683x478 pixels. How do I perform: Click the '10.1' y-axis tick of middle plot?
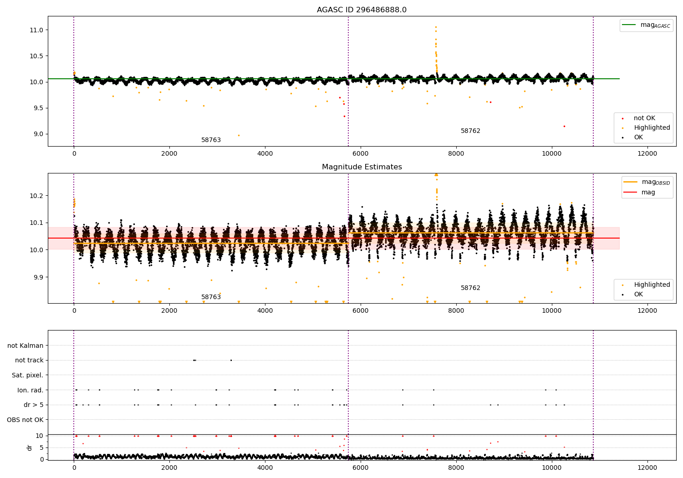(37, 223)
